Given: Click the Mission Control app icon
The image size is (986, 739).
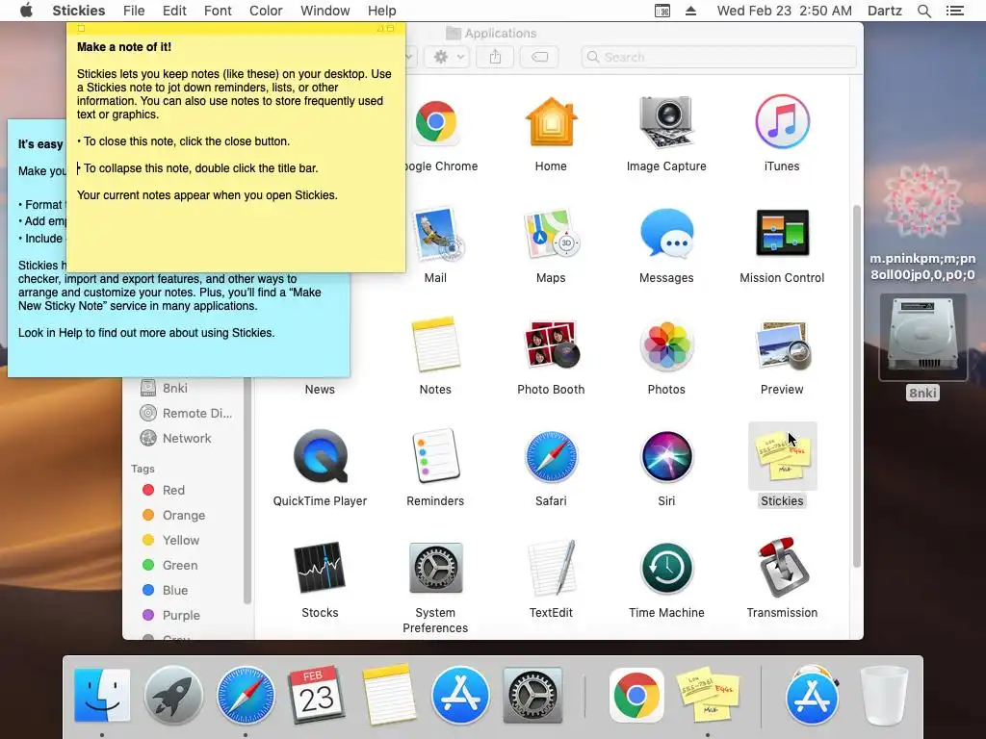Looking at the screenshot, I should [782, 233].
